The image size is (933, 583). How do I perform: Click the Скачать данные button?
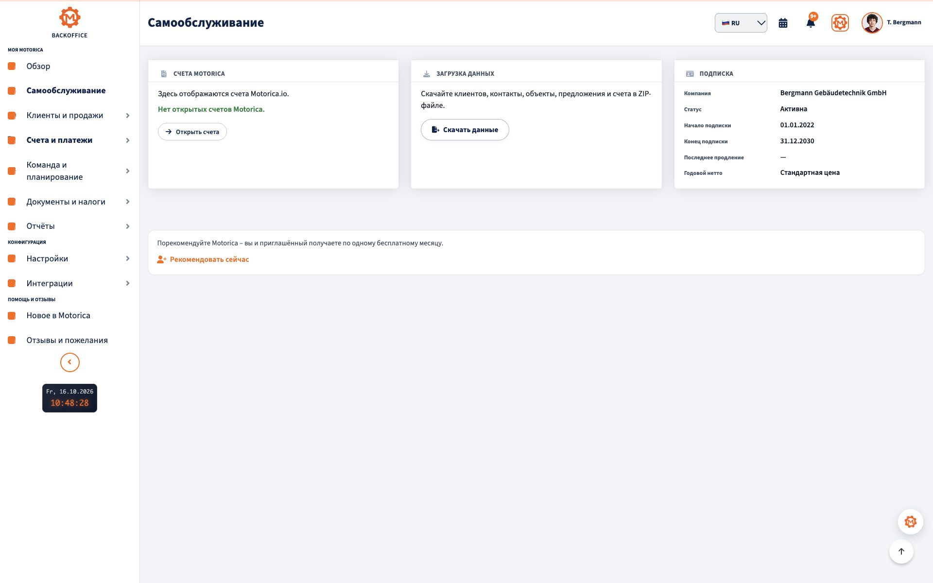(465, 130)
